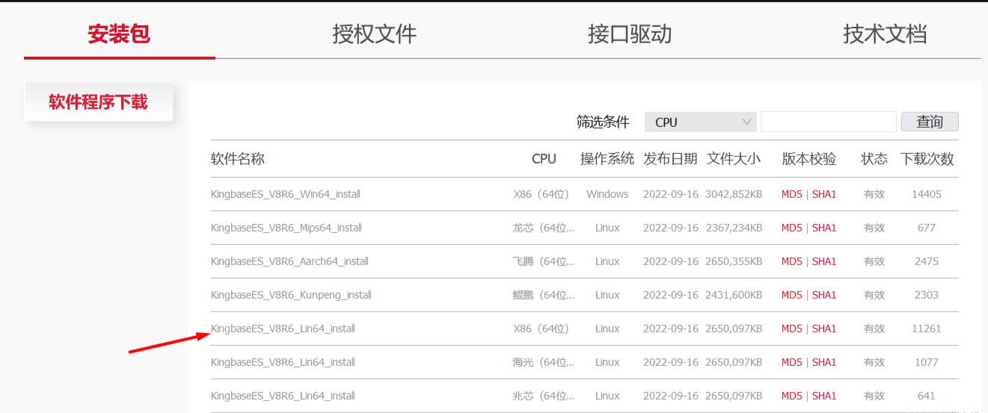Click Lin64_install link in the 兆芯 row

coord(283,396)
